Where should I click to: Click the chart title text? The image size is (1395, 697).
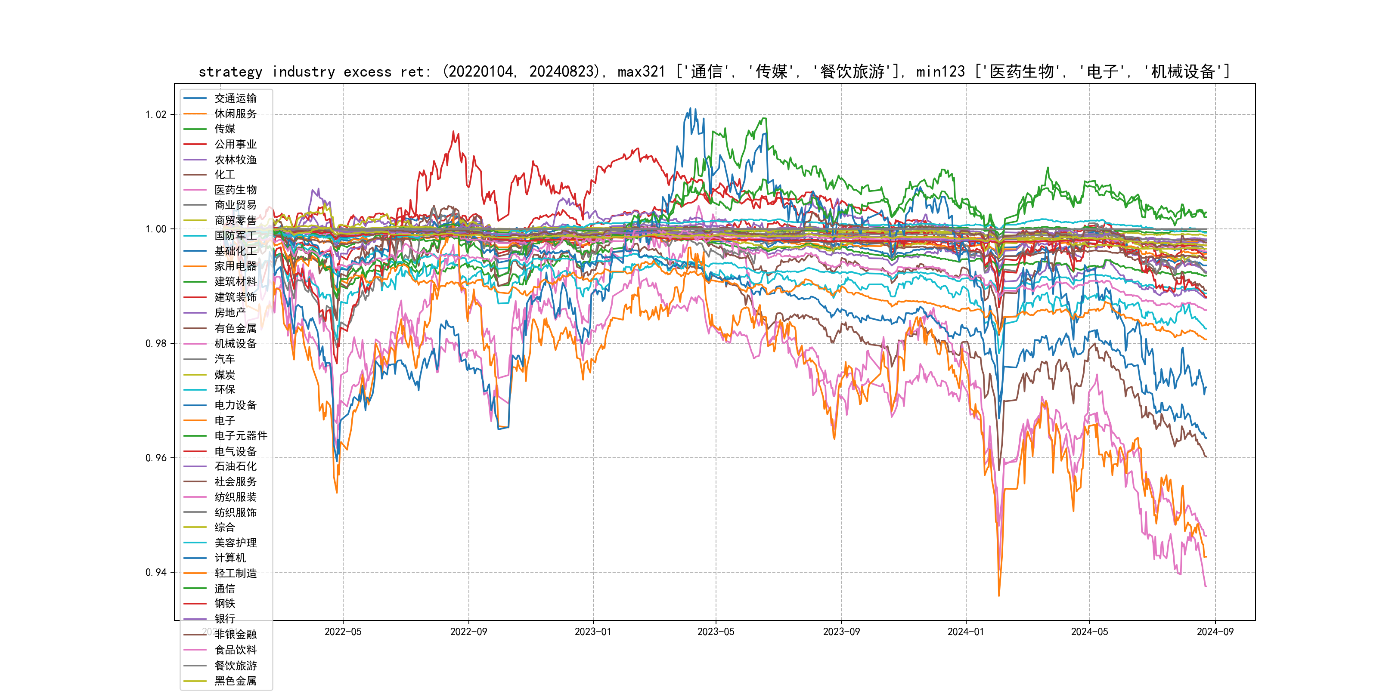(714, 71)
